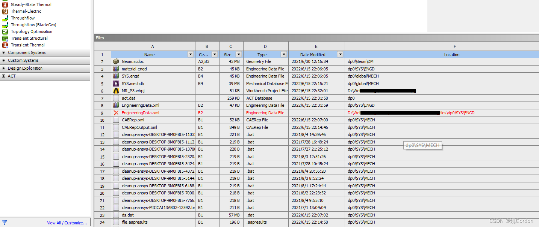Expand the Component Systems group
Image resolution: width=539 pixels, height=227 pixels.
click(4, 53)
